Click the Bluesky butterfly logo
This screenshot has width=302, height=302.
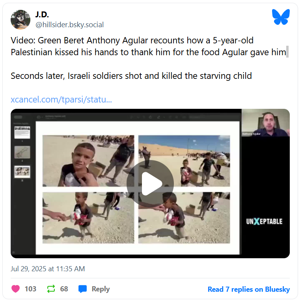click(281, 17)
